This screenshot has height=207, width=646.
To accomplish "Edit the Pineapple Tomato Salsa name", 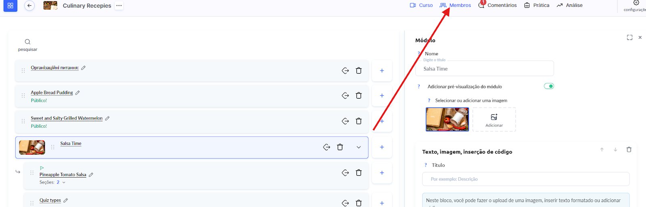I will pos(91,175).
